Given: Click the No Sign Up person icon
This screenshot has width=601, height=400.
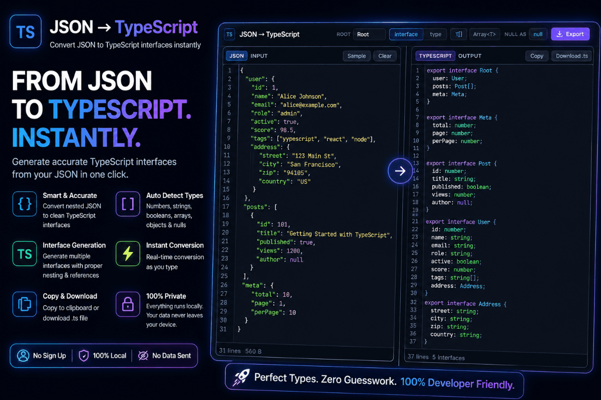Looking at the screenshot, I should click(x=23, y=355).
